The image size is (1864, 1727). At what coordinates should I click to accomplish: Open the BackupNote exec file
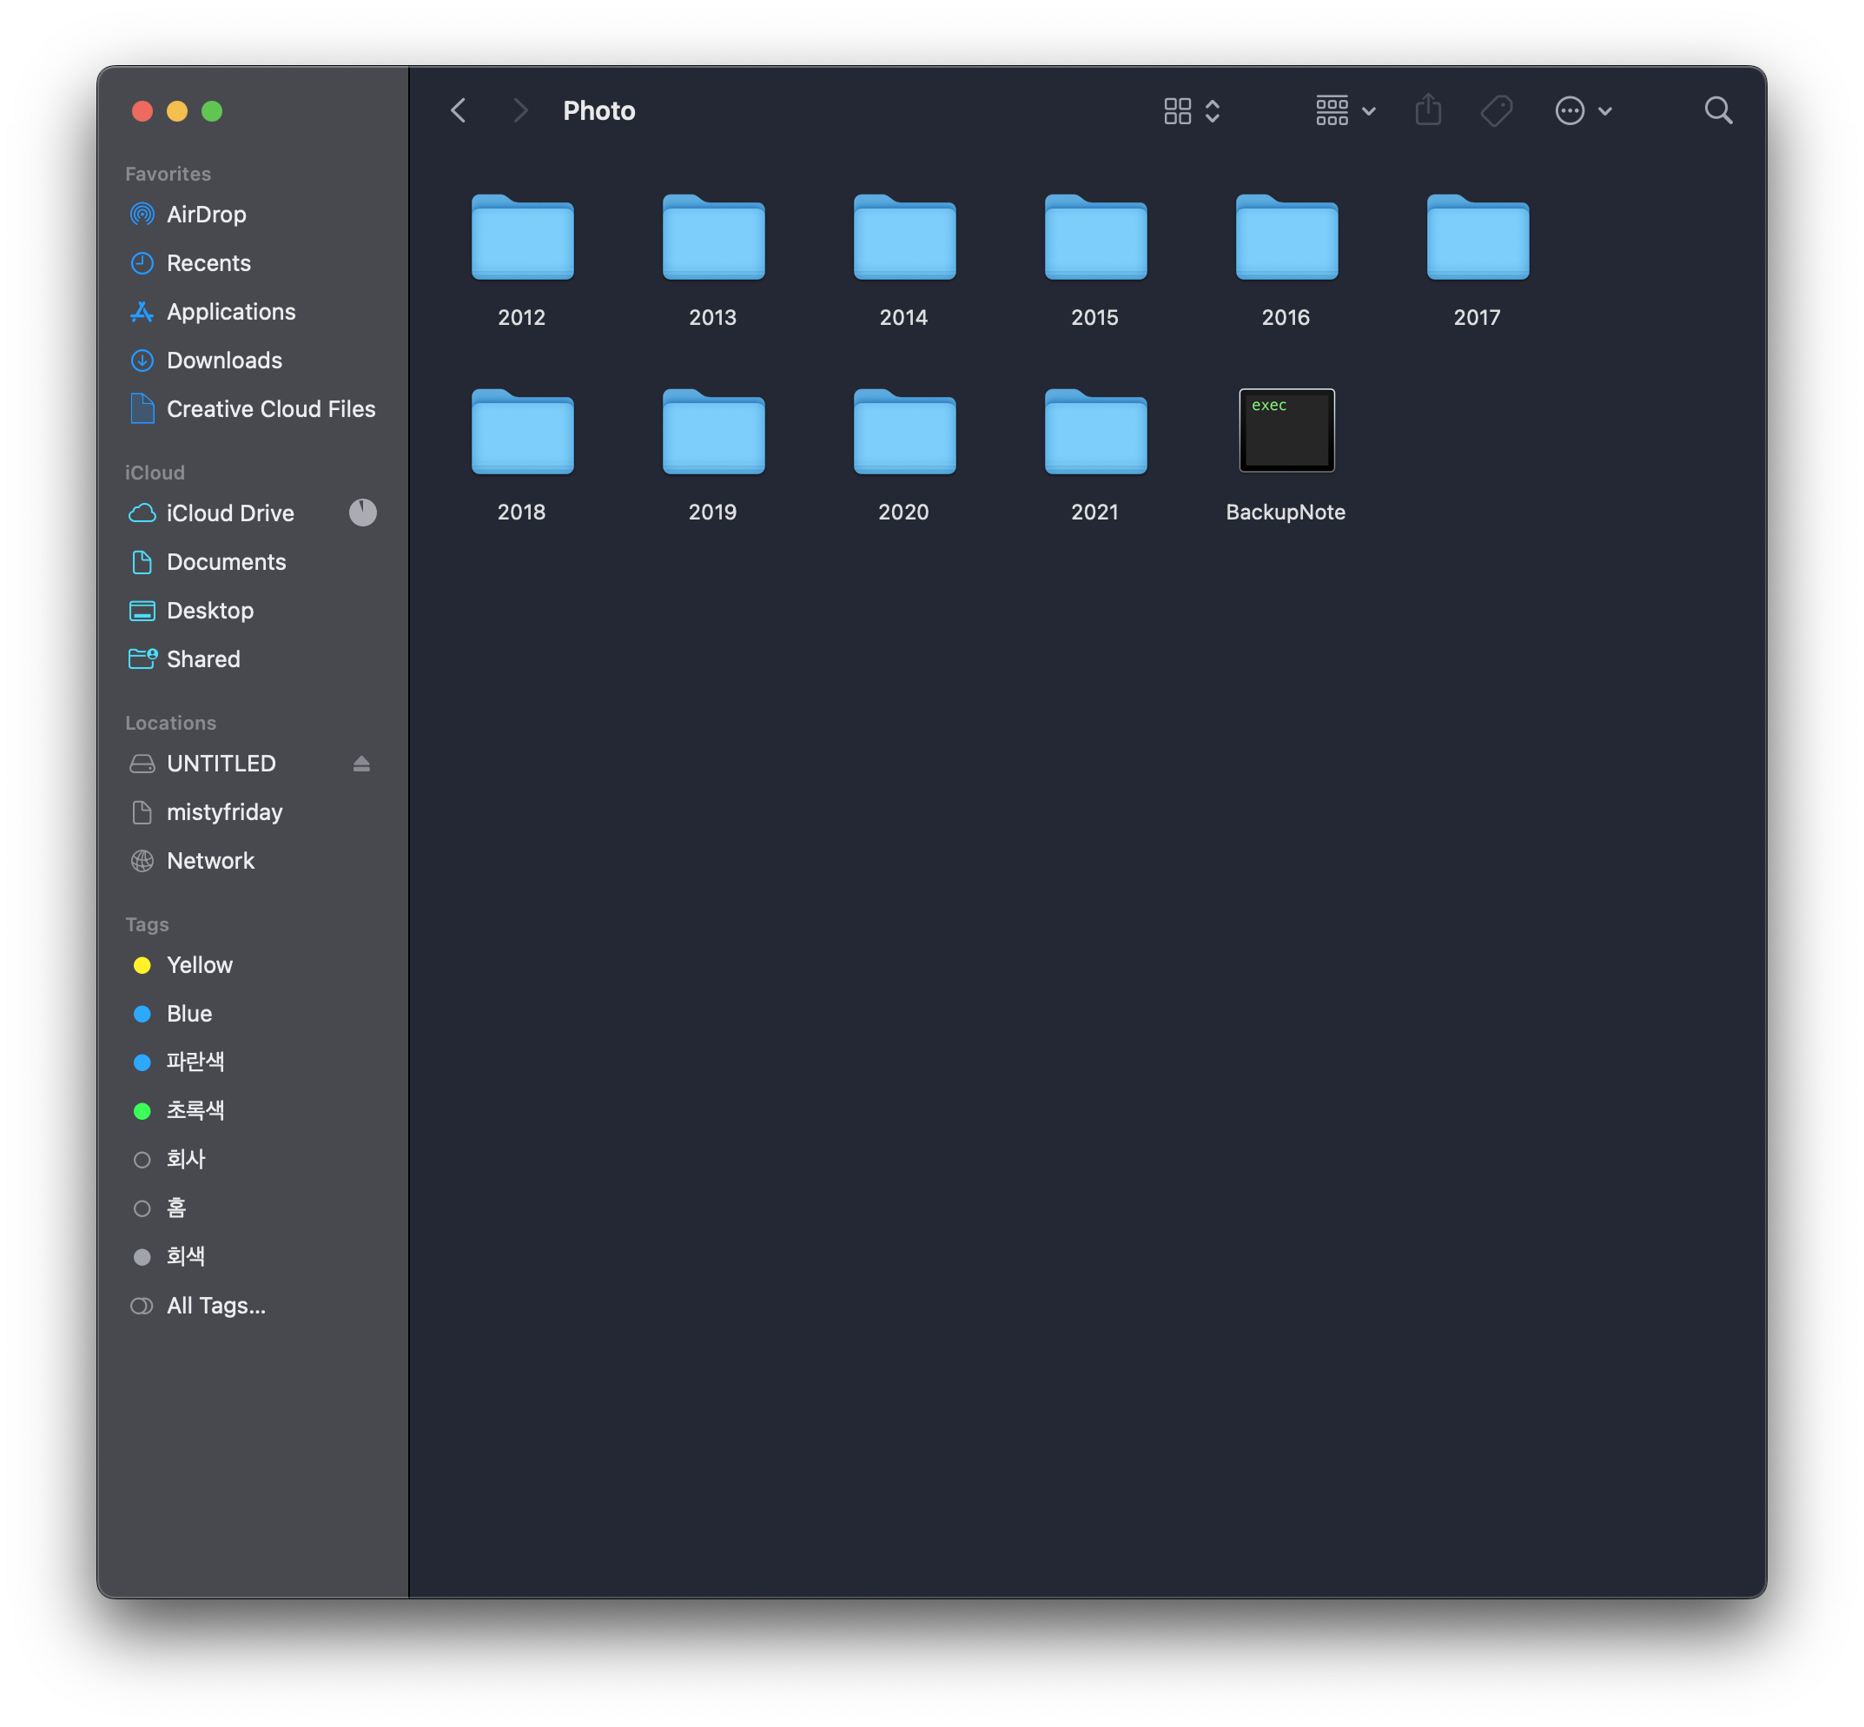pyautogui.click(x=1286, y=431)
